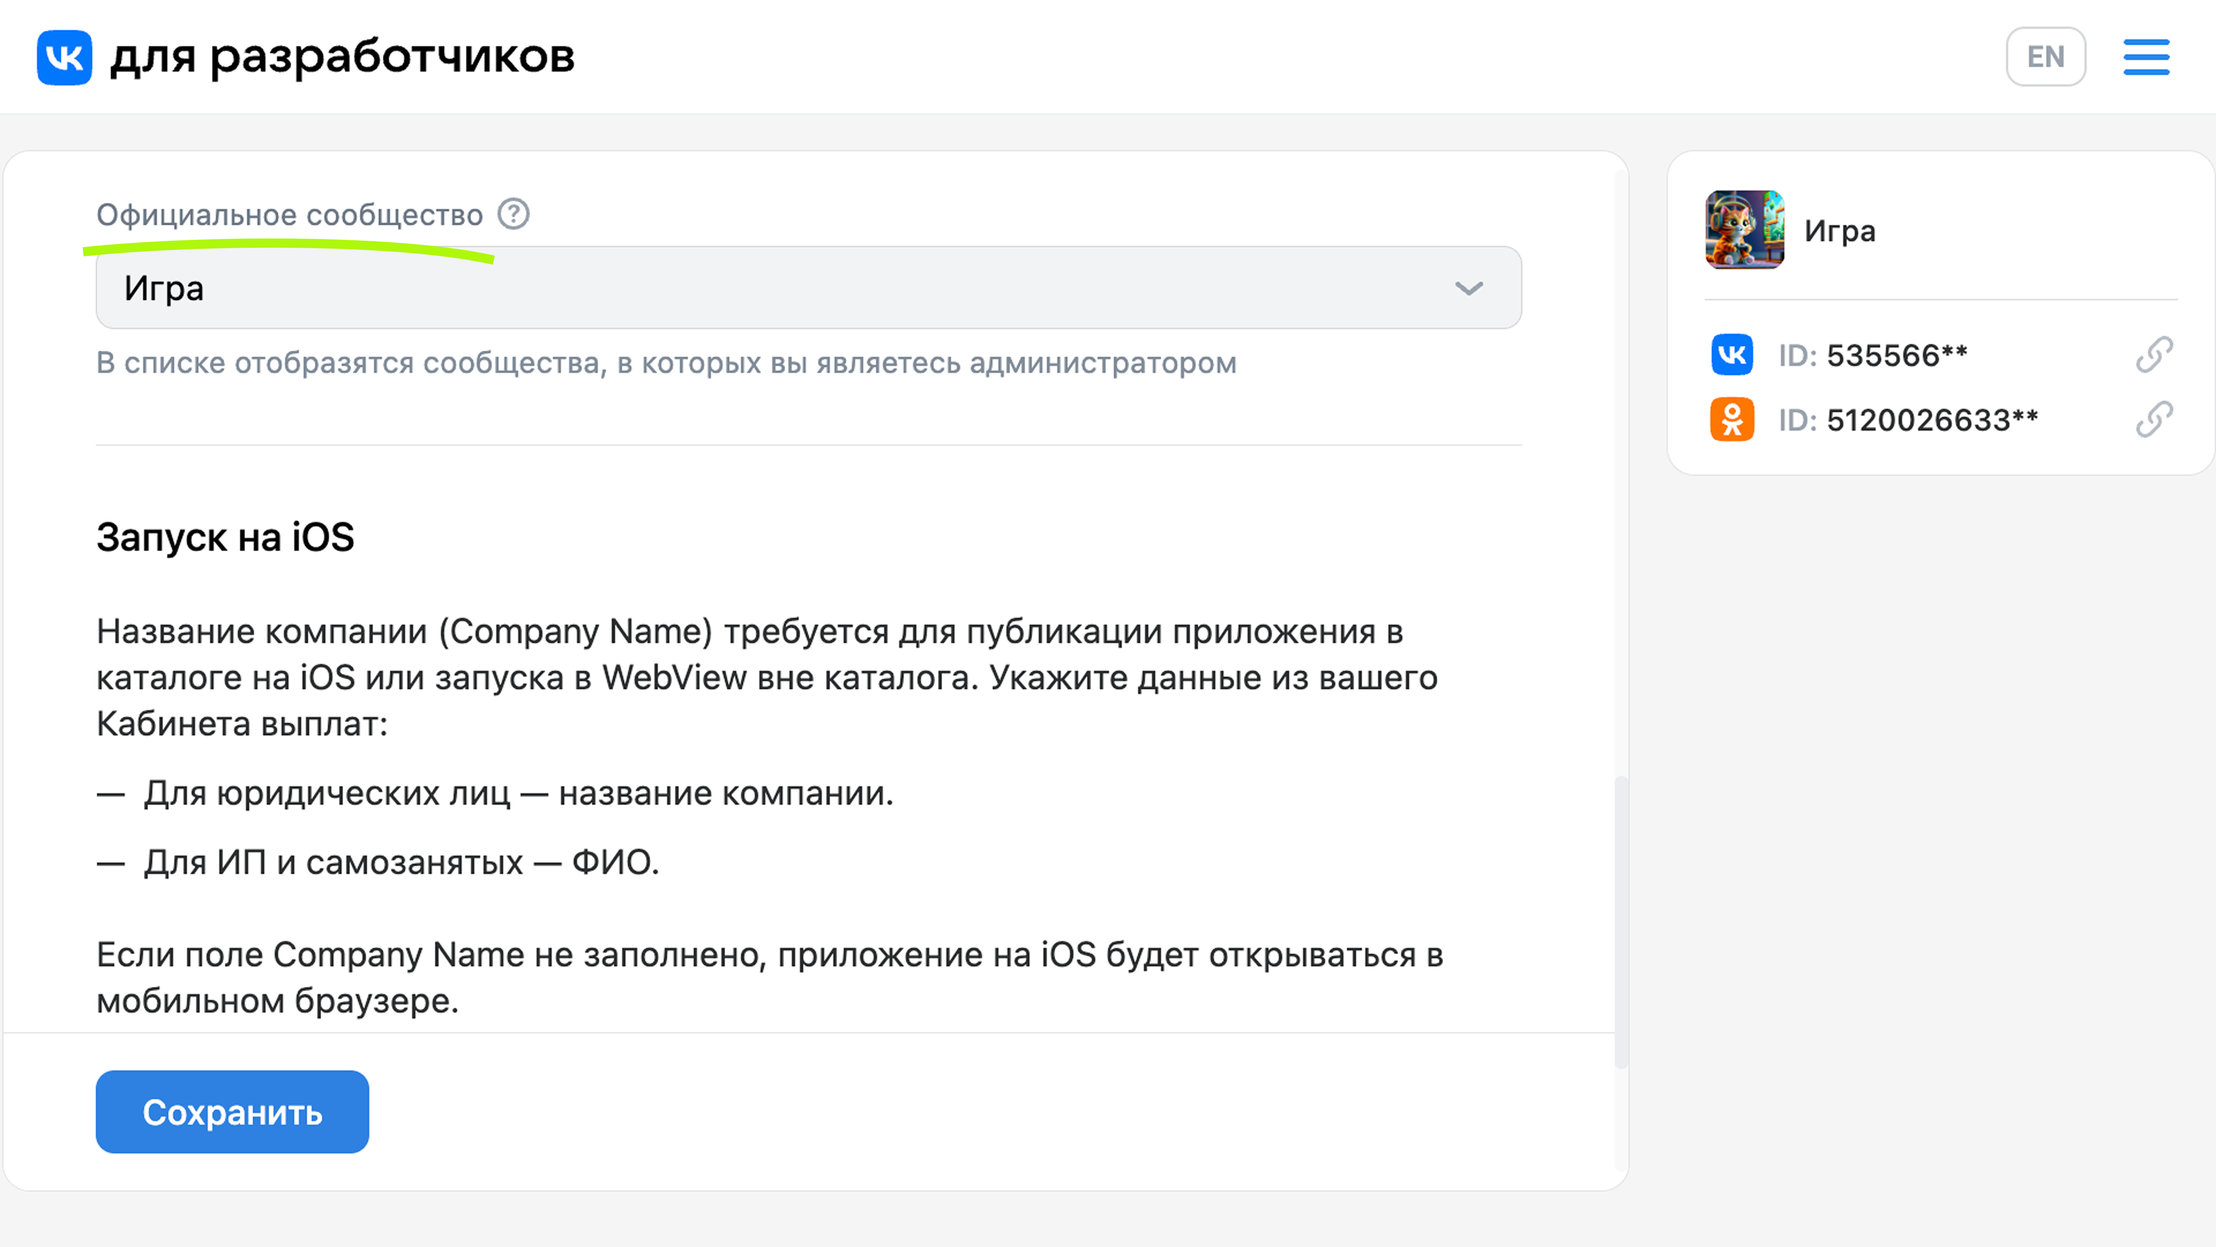Click the paragraph starting 'Название компании (Company Name)'
This screenshot has height=1247, width=2216.
coord(768,677)
